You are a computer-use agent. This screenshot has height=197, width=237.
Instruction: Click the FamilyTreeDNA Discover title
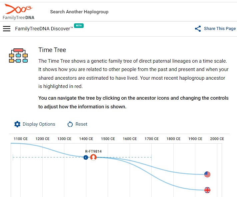pos(44,29)
